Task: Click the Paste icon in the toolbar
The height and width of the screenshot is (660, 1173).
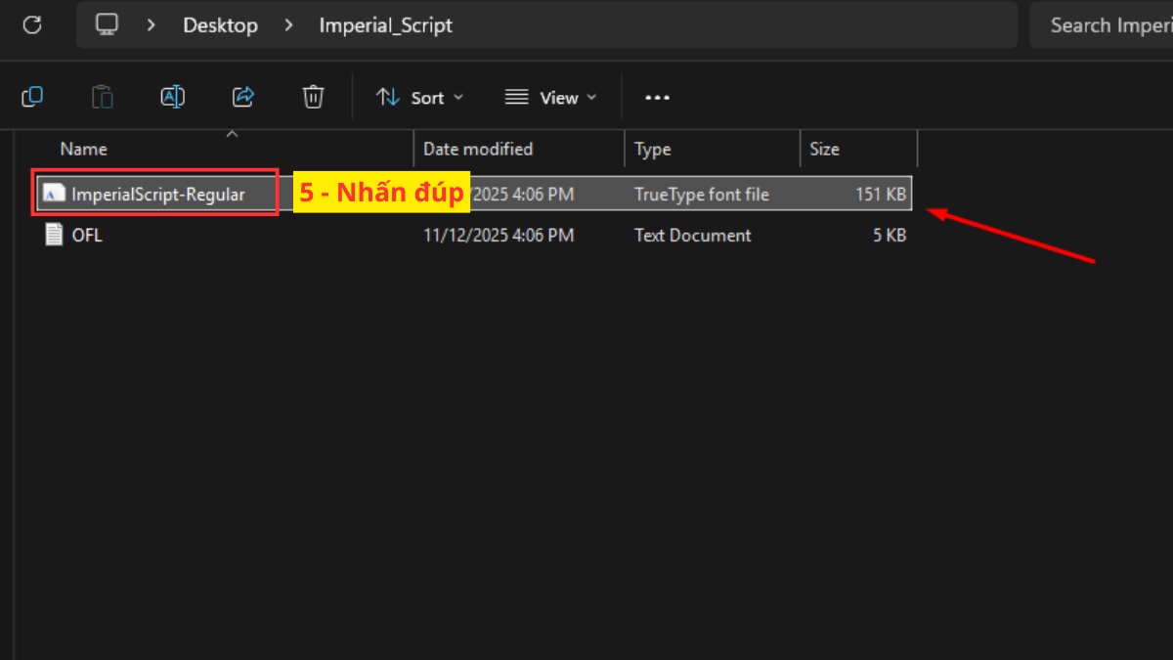Action: point(102,97)
